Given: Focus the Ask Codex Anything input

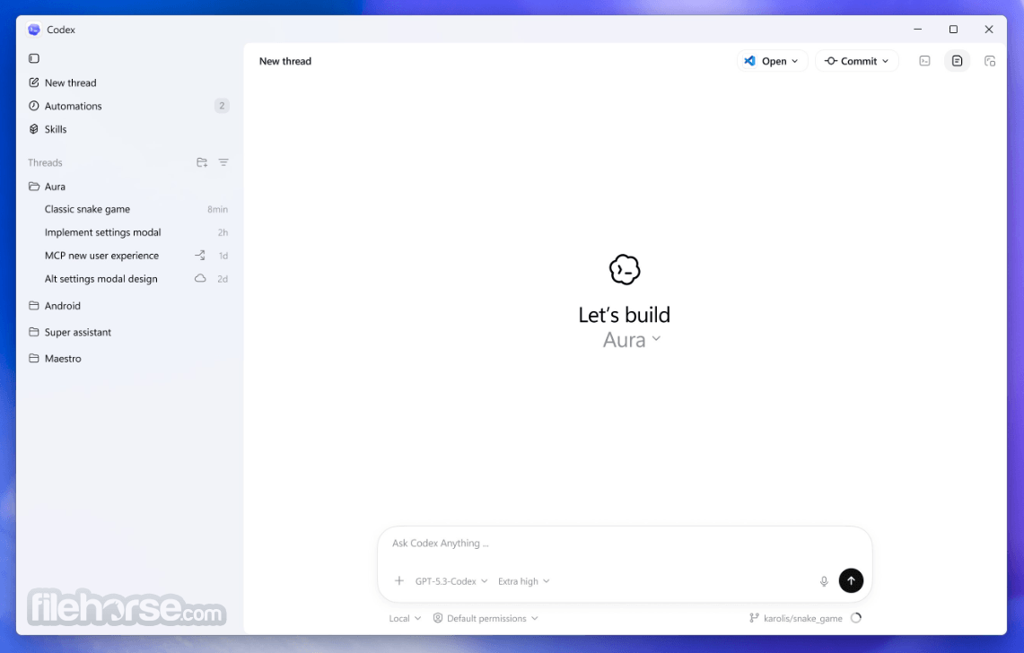Looking at the screenshot, I should (x=625, y=544).
